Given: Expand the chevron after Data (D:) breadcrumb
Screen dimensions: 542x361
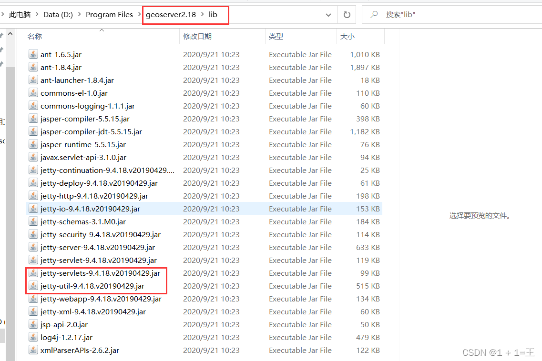Looking at the screenshot, I should [80, 14].
